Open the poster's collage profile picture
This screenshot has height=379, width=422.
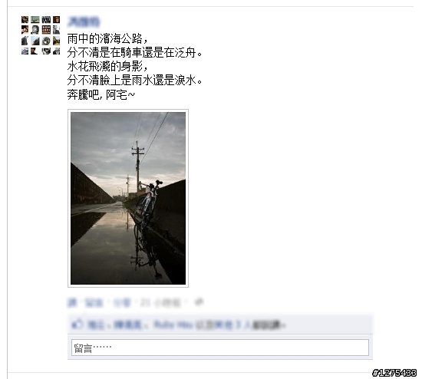(x=41, y=35)
